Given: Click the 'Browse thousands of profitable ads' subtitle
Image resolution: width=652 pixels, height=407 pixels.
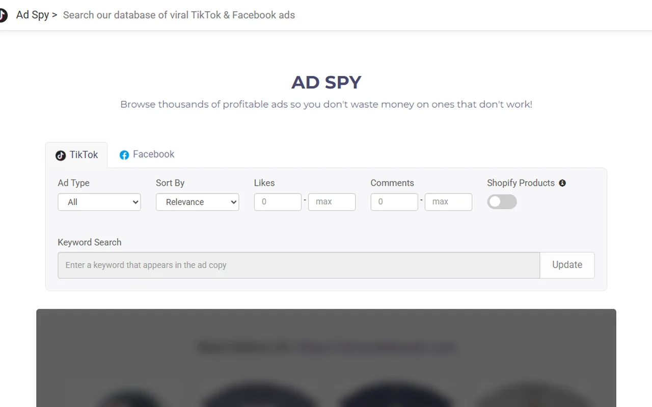Looking at the screenshot, I should click(x=326, y=104).
